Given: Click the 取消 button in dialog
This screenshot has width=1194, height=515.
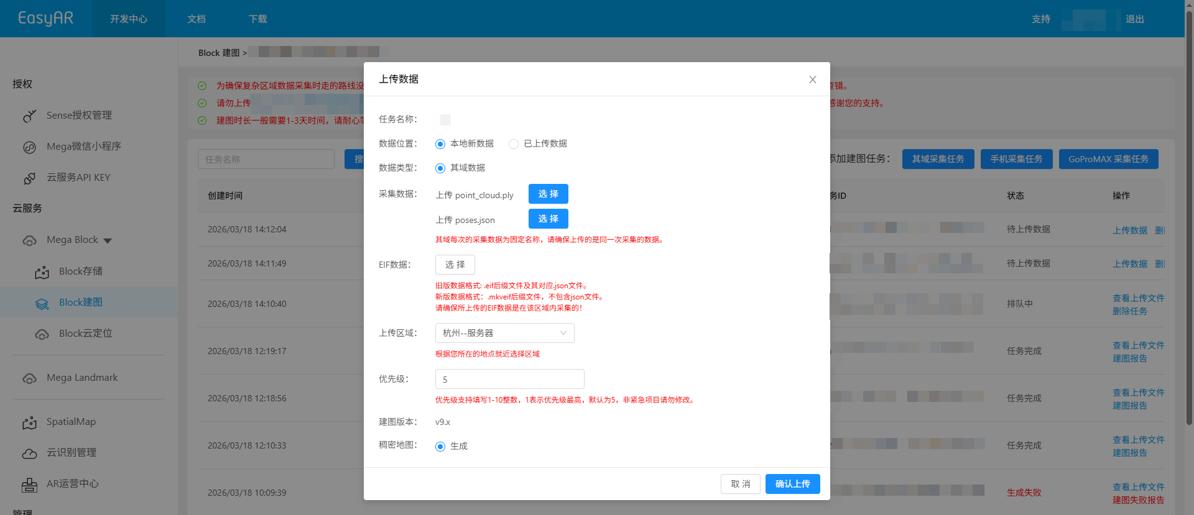Looking at the screenshot, I should pos(740,484).
